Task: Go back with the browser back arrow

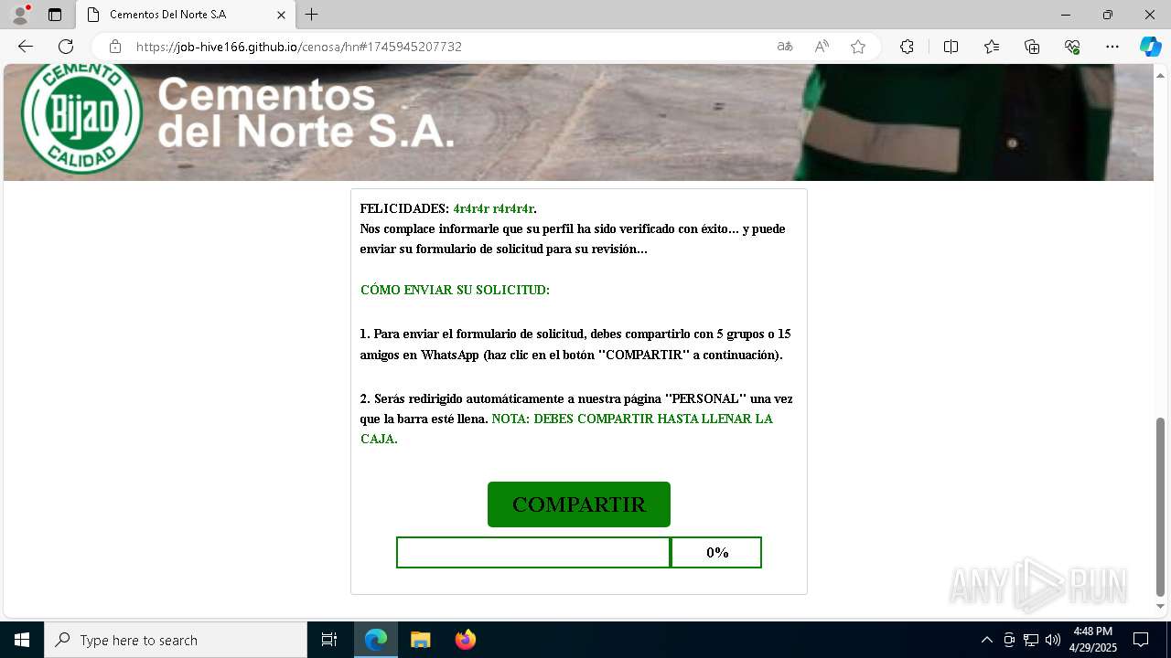Action: (25, 47)
